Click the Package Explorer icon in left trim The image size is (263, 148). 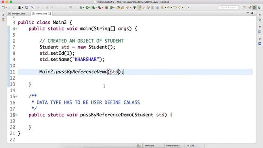(3, 19)
